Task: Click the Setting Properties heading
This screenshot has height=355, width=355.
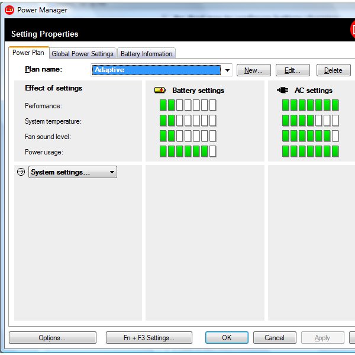Action: (x=45, y=34)
